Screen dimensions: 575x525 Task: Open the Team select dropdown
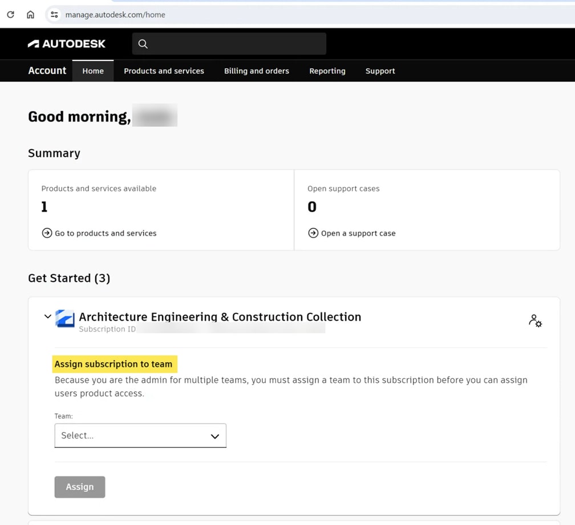(x=140, y=435)
